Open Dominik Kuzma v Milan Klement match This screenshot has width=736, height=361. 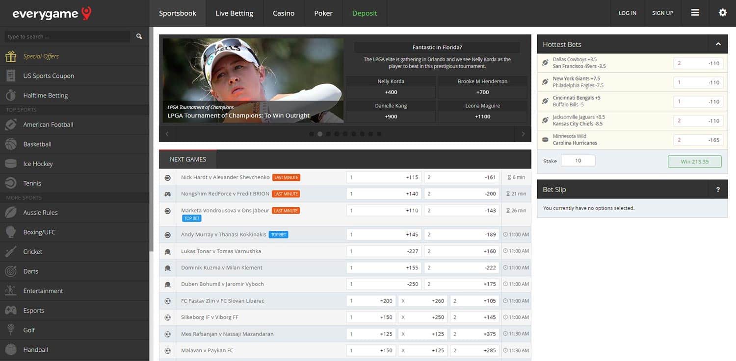pyautogui.click(x=222, y=268)
